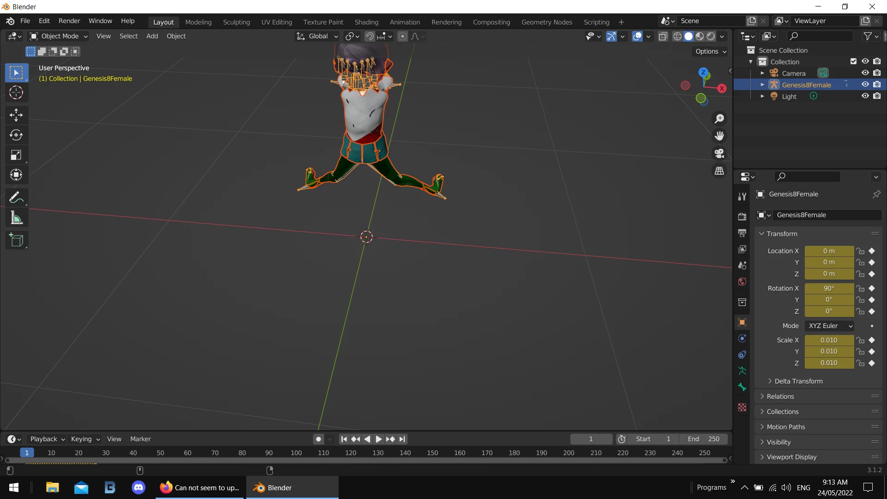Uncheck Collection exclude-from-view-layer checkbox
This screenshot has width=887, height=499.
(x=853, y=61)
